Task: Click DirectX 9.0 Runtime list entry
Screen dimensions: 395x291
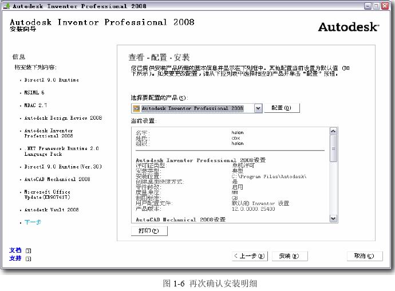Action: coord(52,80)
